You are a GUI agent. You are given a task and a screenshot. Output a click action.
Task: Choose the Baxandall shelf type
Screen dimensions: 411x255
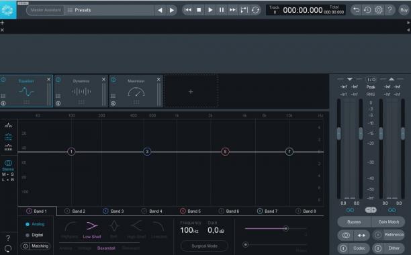click(x=106, y=248)
